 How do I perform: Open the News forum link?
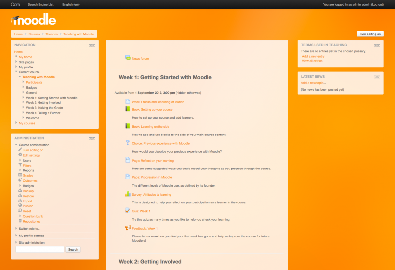140,58
